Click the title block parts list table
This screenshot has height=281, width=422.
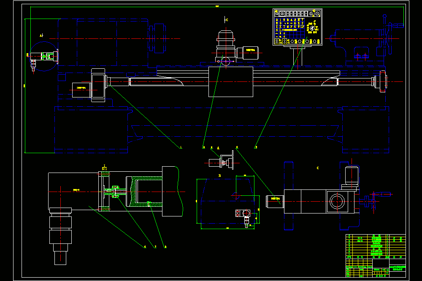tap(376, 246)
